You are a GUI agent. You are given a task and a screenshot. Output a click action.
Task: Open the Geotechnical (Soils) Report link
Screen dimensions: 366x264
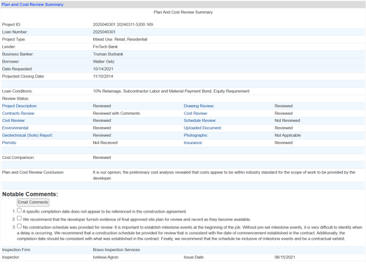pos(27,135)
